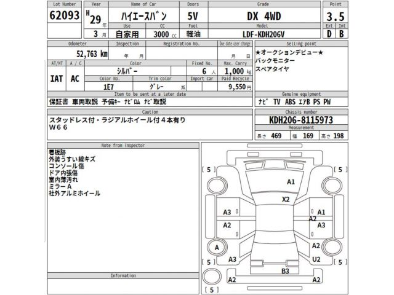
Task: Click the car name ハイエースバン
Action: pos(143,17)
